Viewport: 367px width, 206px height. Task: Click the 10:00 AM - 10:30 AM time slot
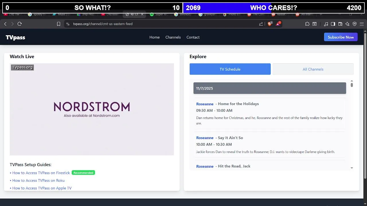click(x=214, y=144)
